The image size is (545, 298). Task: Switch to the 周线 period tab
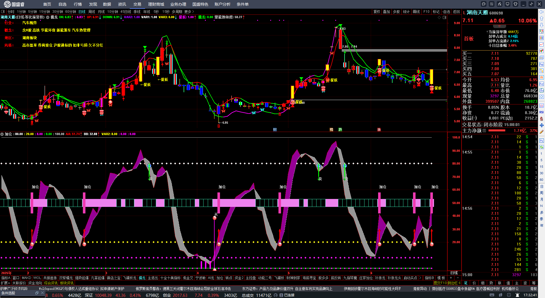[x=92, y=12]
